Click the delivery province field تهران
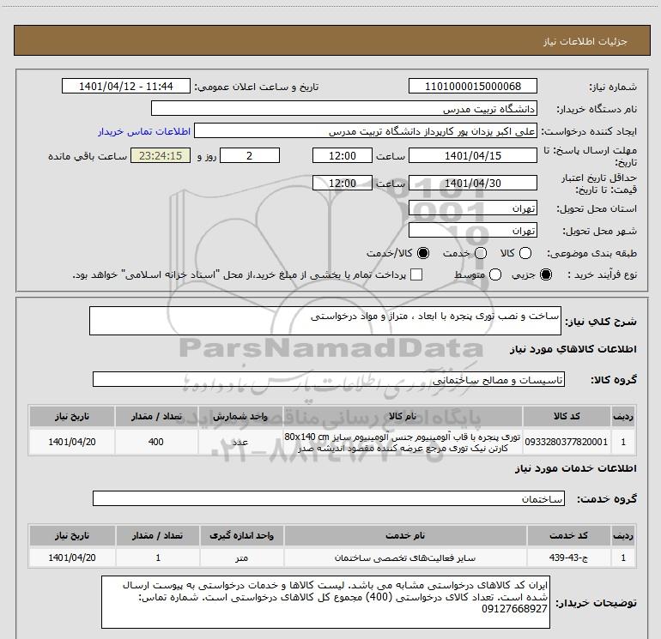Image resolution: width=661 pixels, height=639 pixels. (x=472, y=208)
